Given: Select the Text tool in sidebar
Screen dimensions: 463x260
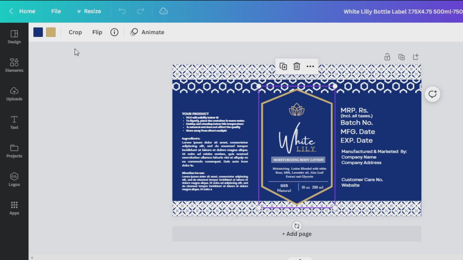Looking at the screenshot, I should pos(14,122).
